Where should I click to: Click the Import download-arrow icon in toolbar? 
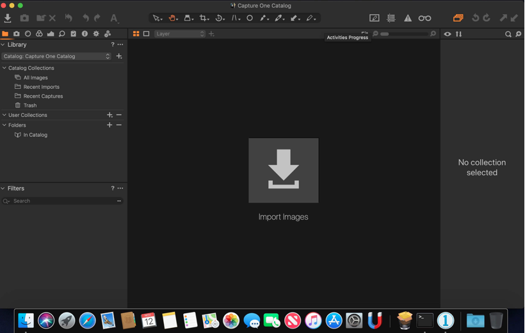point(8,18)
